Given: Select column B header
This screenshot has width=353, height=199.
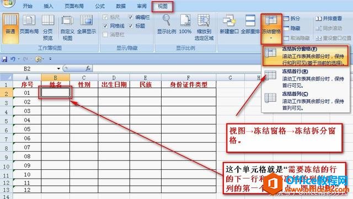Looking at the screenshot, I should pos(55,78).
